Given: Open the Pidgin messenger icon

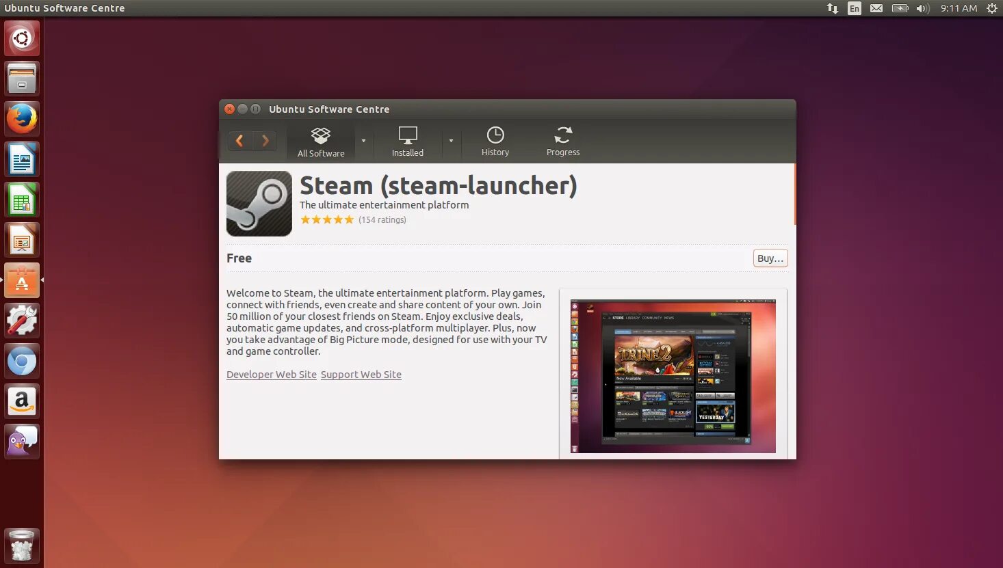Looking at the screenshot, I should (x=22, y=442).
